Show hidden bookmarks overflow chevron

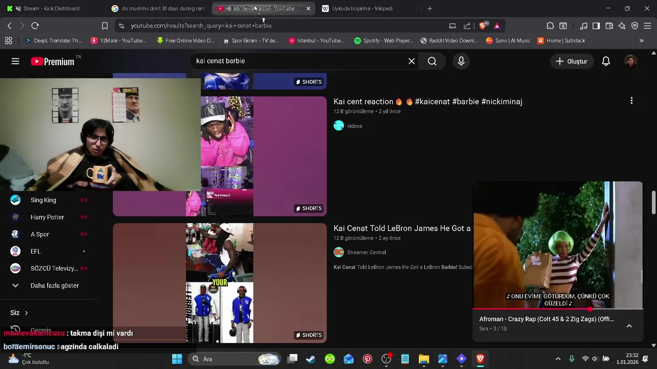(x=641, y=40)
